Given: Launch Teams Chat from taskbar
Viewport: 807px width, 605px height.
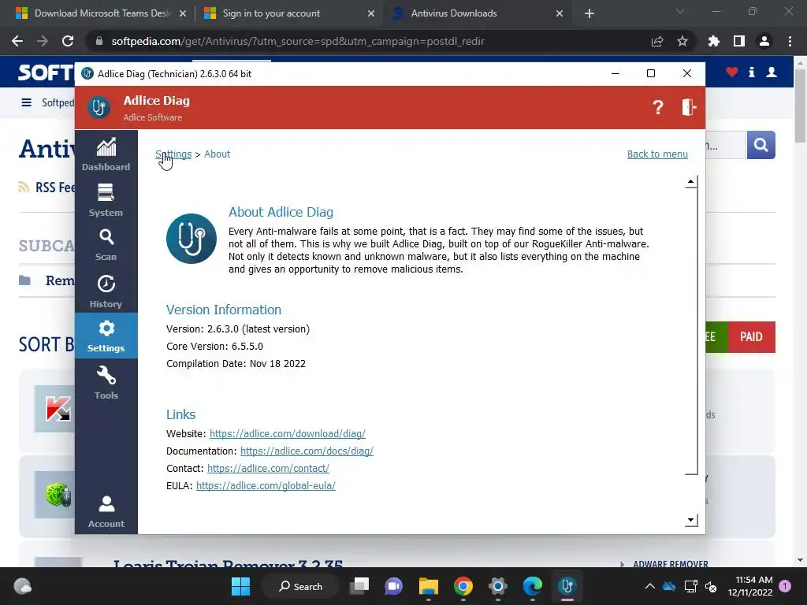Looking at the screenshot, I should (394, 586).
